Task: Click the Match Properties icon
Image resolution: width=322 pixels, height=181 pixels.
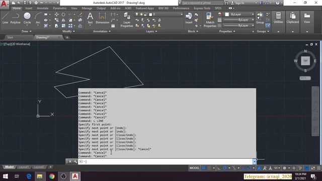Action: [x=210, y=20]
